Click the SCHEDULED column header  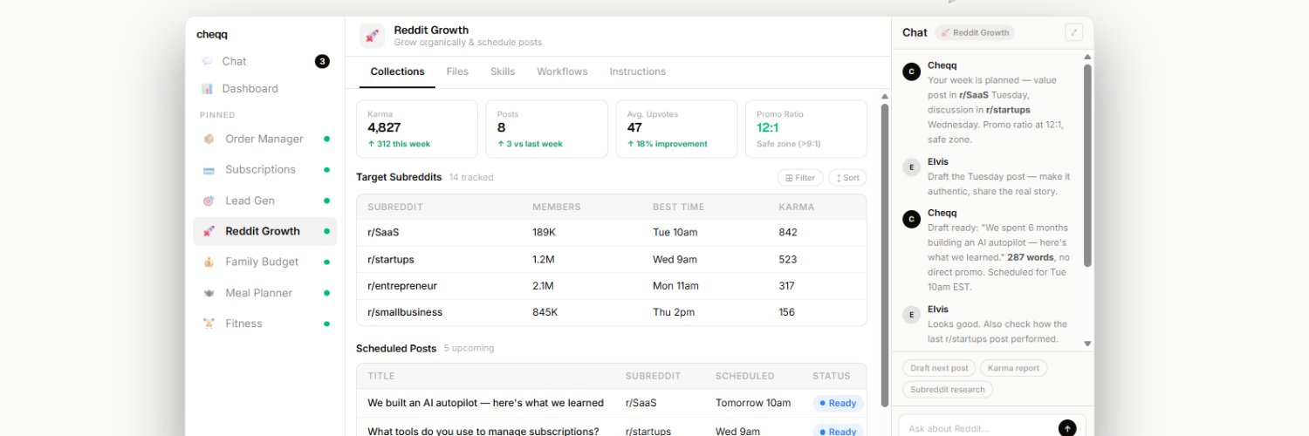coord(744,377)
